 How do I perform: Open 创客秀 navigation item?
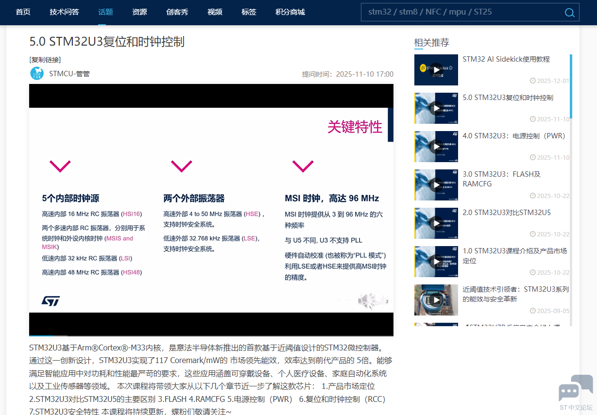pos(177,12)
